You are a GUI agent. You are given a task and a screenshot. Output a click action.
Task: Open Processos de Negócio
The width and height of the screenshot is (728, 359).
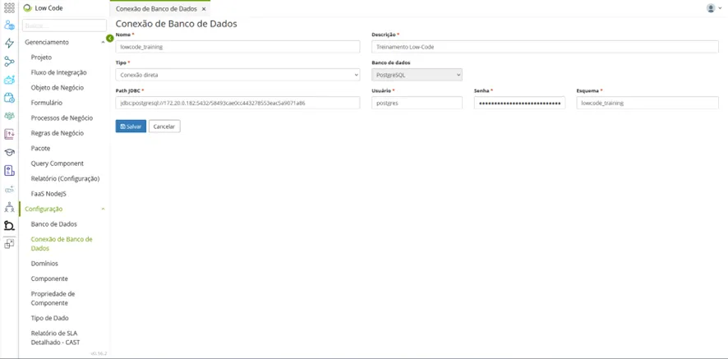click(62, 118)
